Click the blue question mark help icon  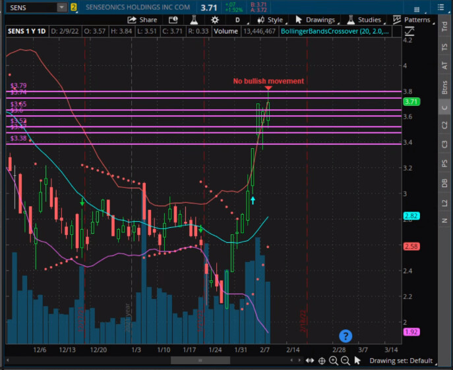pos(346,336)
